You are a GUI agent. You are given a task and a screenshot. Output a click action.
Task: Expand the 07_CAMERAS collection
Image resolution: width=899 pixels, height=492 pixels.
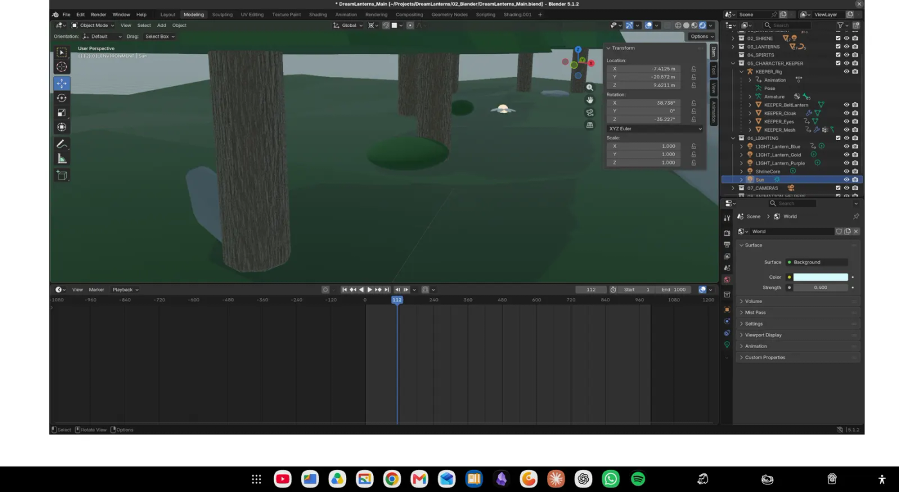pyautogui.click(x=733, y=188)
